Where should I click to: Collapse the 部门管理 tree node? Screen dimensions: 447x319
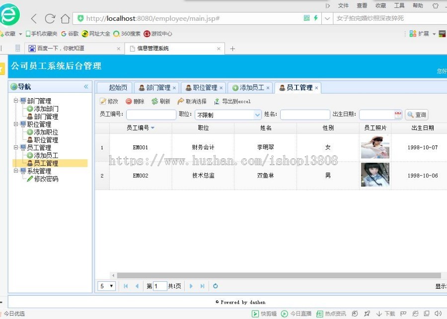pos(16,100)
